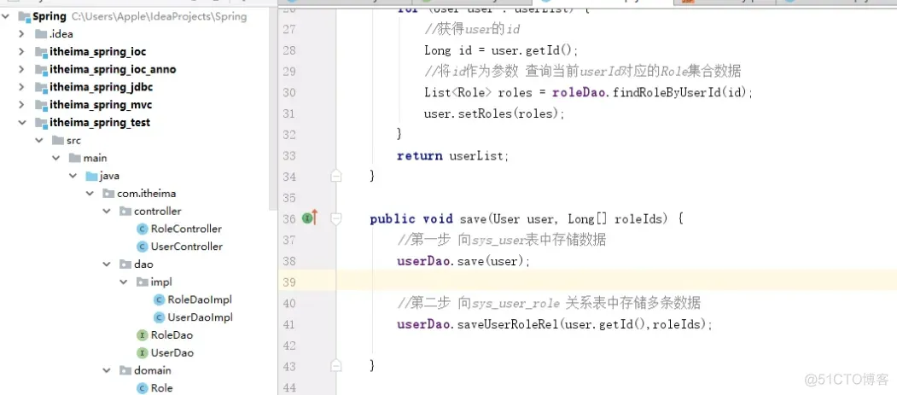
Task: Click the .idea folder icon
Action: click(41, 34)
